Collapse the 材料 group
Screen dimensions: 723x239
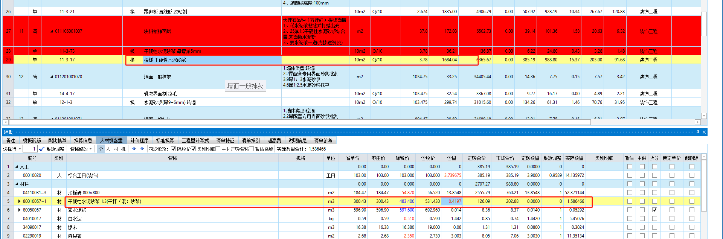pos(17,184)
